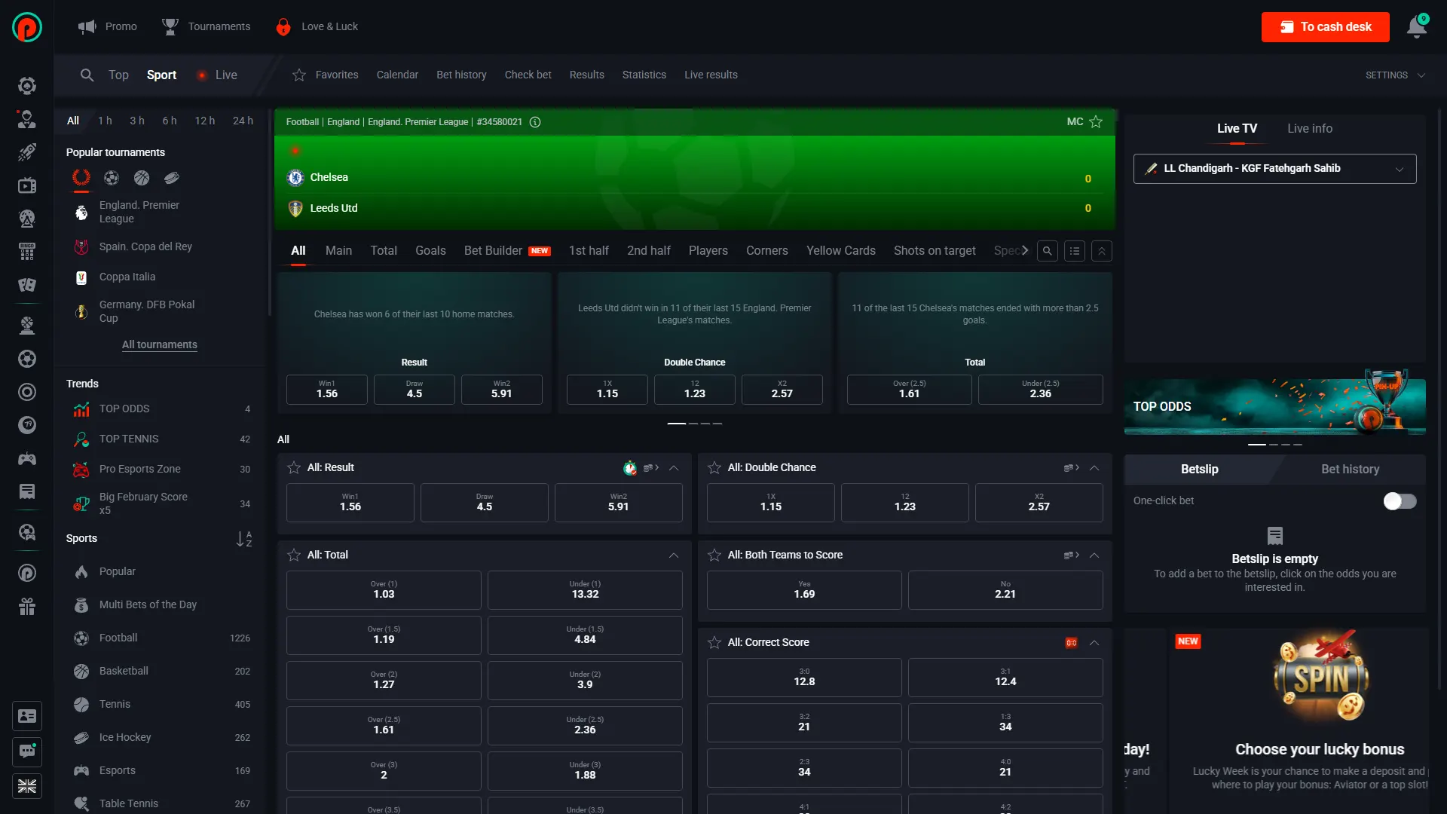
Task: Click the language flag icon in sidebar
Action: [x=27, y=786]
